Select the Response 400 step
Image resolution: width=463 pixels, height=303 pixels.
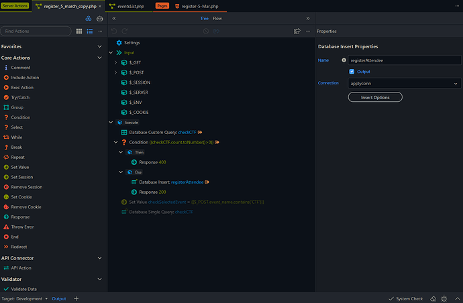148,162
